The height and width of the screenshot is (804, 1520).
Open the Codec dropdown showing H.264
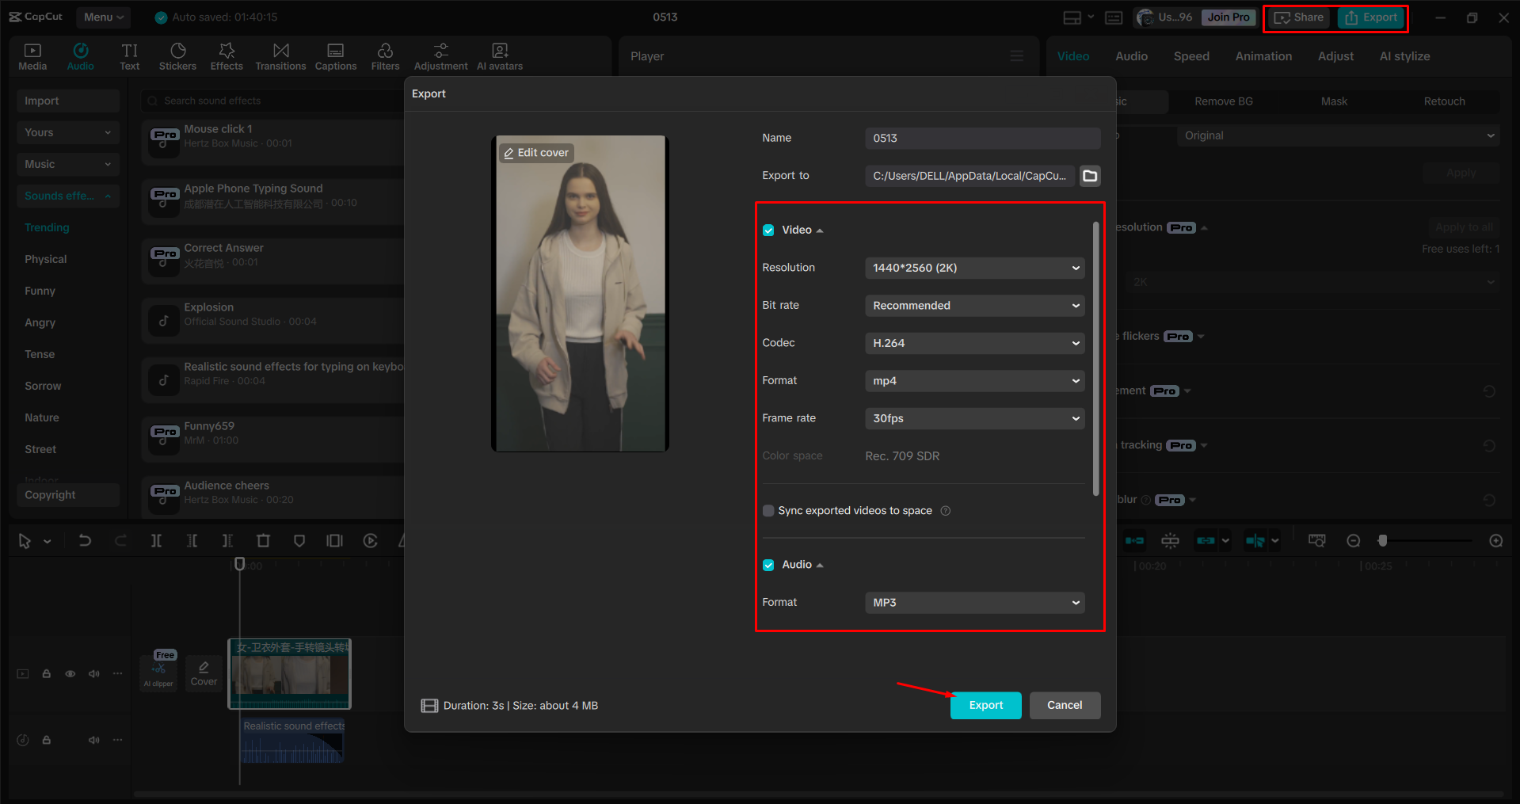coord(974,342)
